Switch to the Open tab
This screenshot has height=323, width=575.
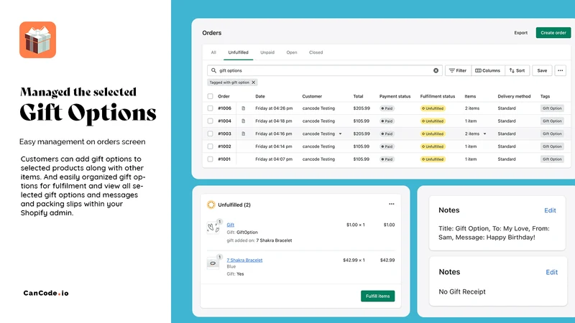tap(292, 52)
